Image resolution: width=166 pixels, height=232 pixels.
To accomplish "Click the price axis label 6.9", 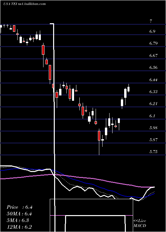I will coord(152,31).
